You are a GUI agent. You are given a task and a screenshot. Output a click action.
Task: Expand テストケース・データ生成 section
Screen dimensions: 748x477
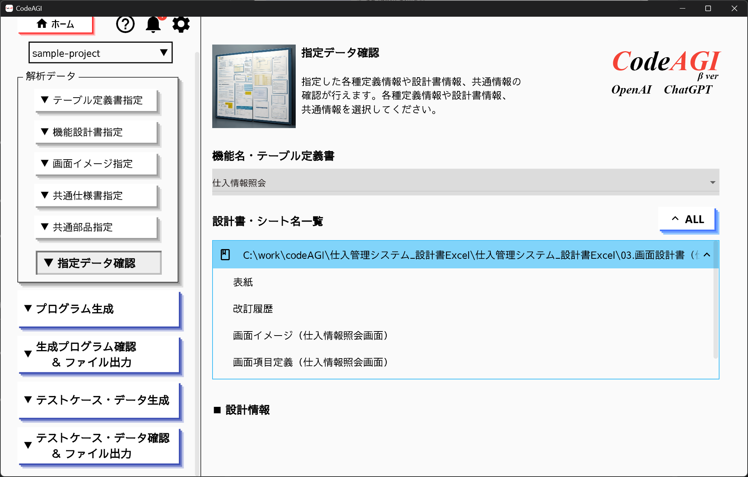pos(99,400)
